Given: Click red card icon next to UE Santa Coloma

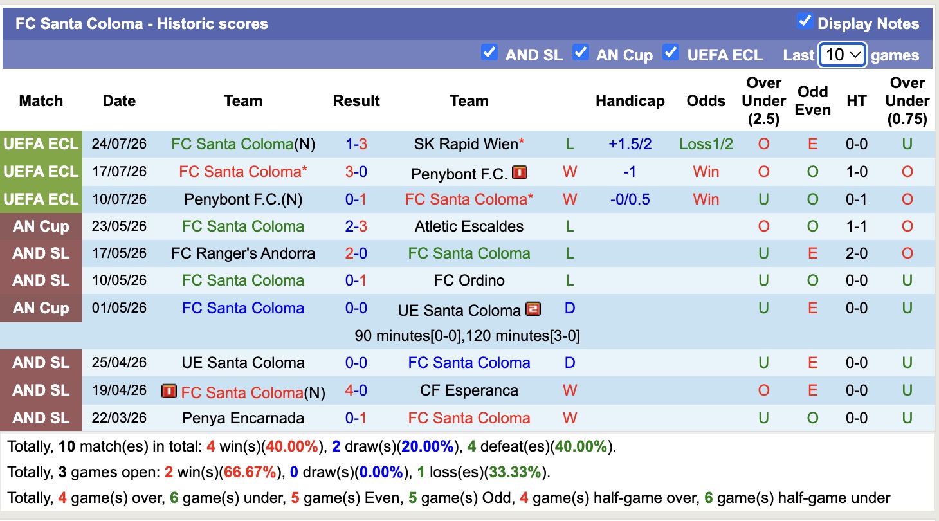Looking at the screenshot, I should (x=533, y=309).
